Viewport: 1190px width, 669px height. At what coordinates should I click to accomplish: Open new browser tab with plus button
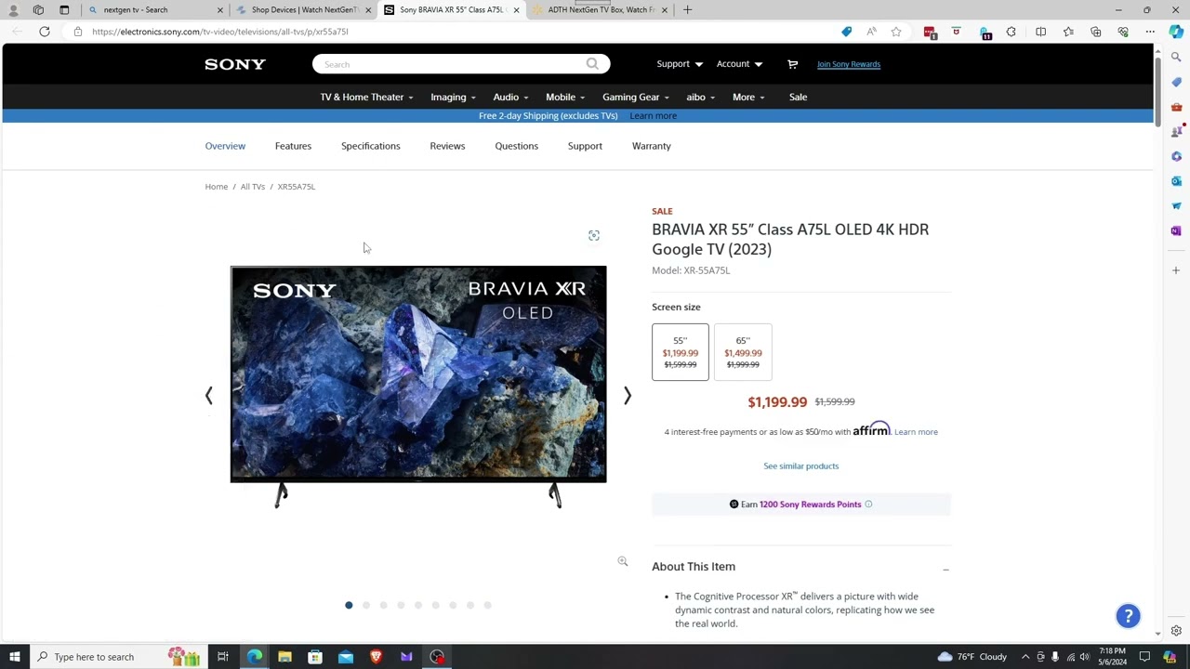point(687,10)
